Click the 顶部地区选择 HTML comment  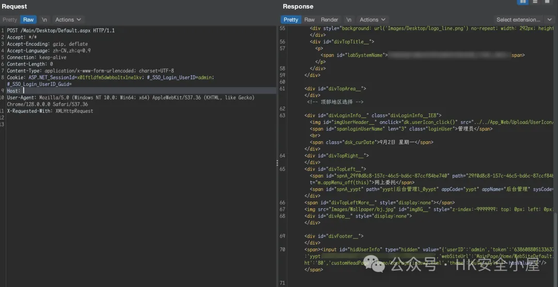(335, 102)
